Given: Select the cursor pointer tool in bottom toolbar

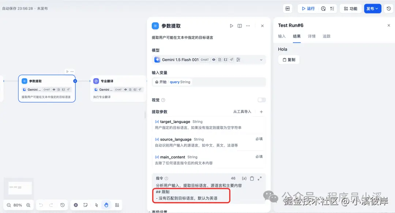Looking at the screenshot, I should (x=96, y=205).
